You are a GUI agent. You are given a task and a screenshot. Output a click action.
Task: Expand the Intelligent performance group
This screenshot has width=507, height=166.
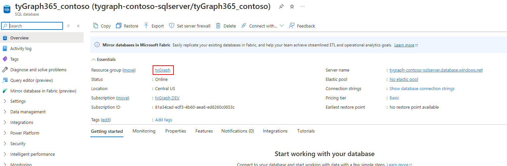coord(5,154)
